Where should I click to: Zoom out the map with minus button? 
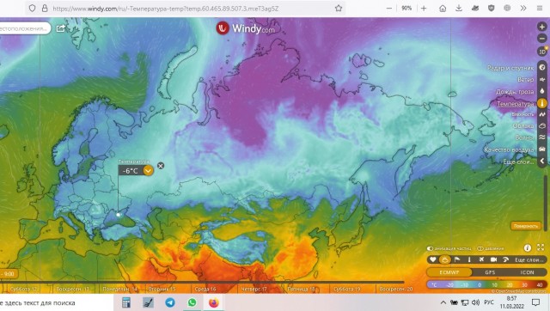pyautogui.click(x=542, y=38)
